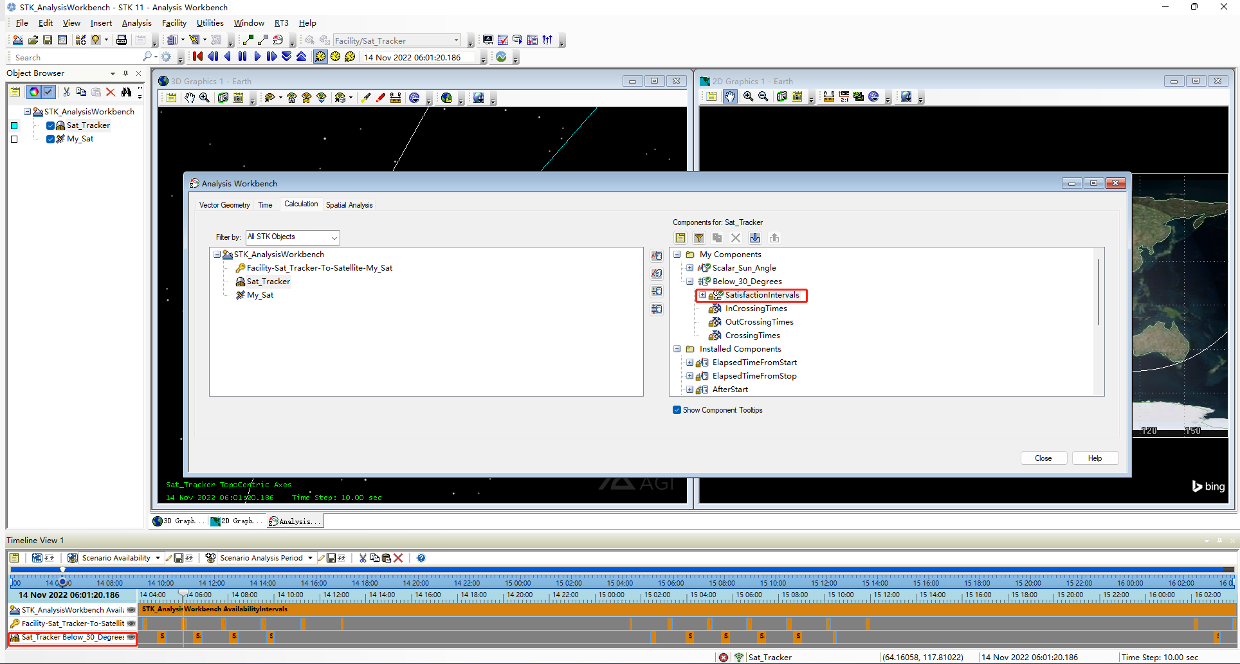Screen dimensions: 1240x664
Task: Expand the SatisfactionIntervals tree node
Action: [703, 295]
